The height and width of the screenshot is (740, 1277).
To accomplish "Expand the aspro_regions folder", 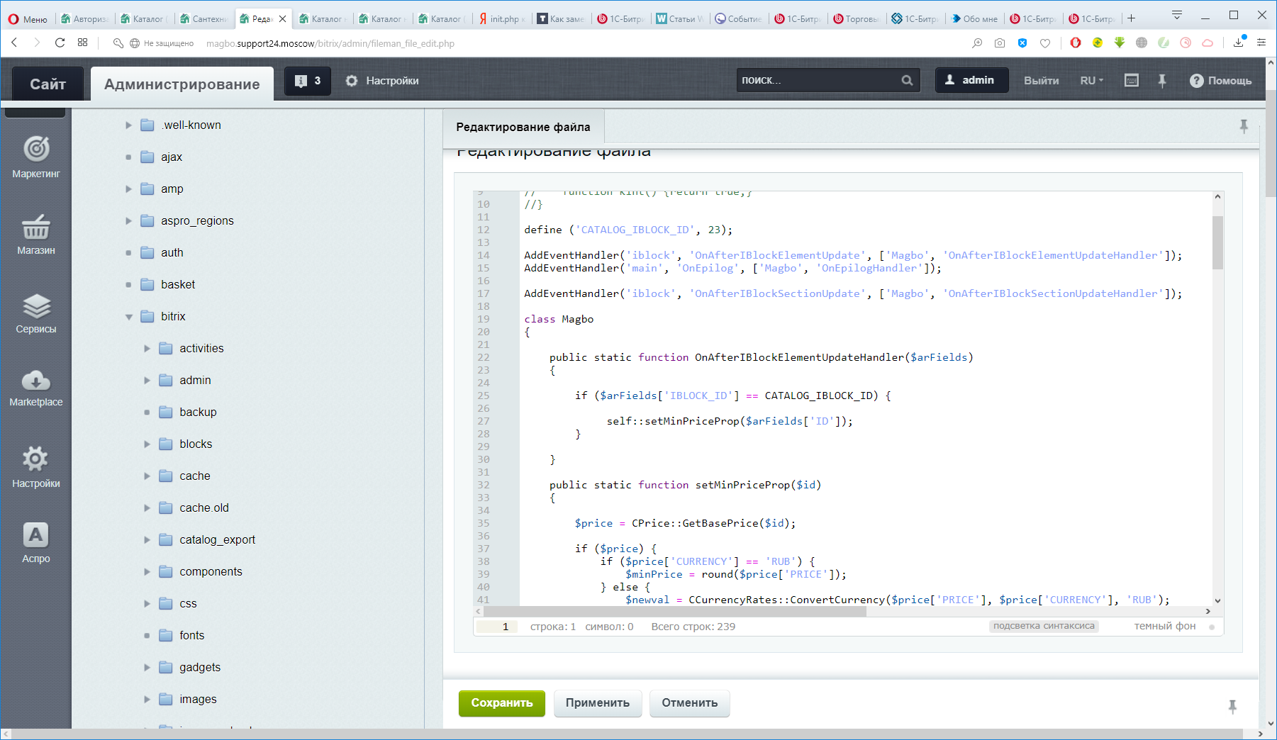I will (x=129, y=221).
